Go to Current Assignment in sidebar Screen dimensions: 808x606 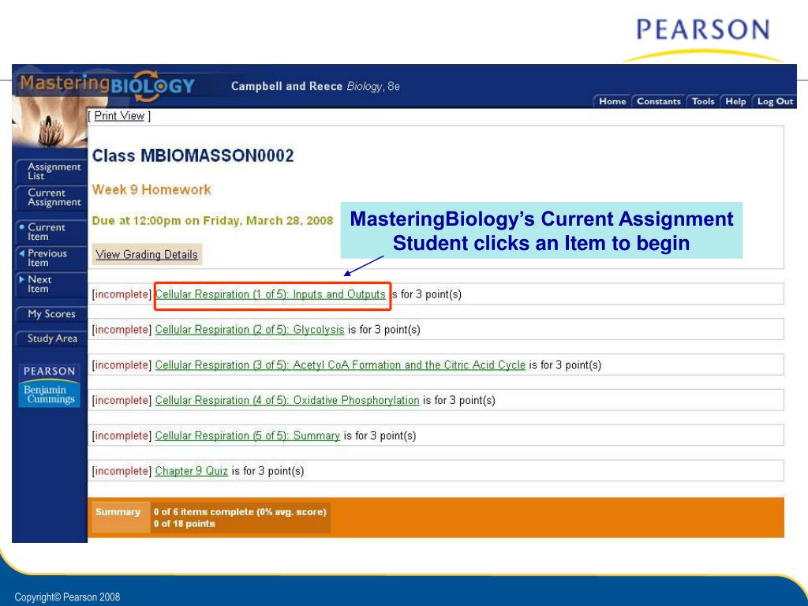50,197
